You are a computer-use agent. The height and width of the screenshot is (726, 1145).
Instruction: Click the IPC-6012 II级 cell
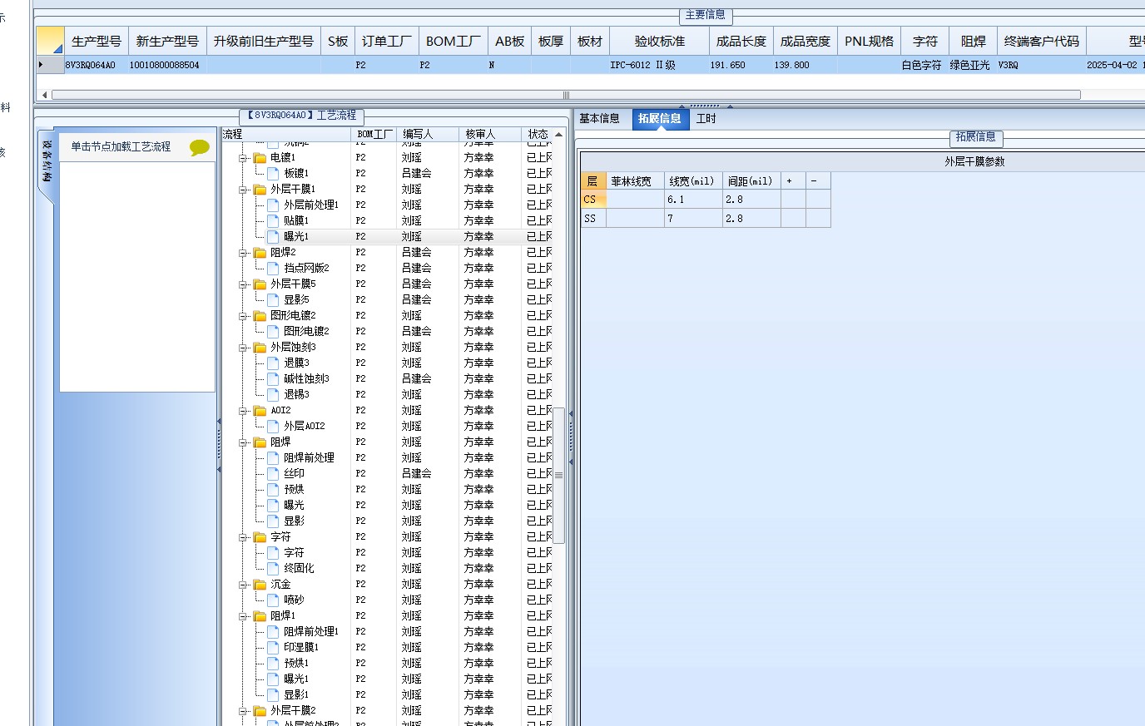[x=660, y=65]
